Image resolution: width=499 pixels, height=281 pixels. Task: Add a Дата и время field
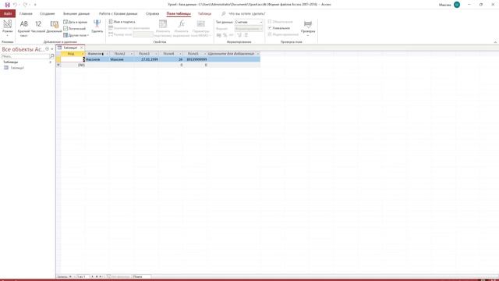click(x=76, y=22)
